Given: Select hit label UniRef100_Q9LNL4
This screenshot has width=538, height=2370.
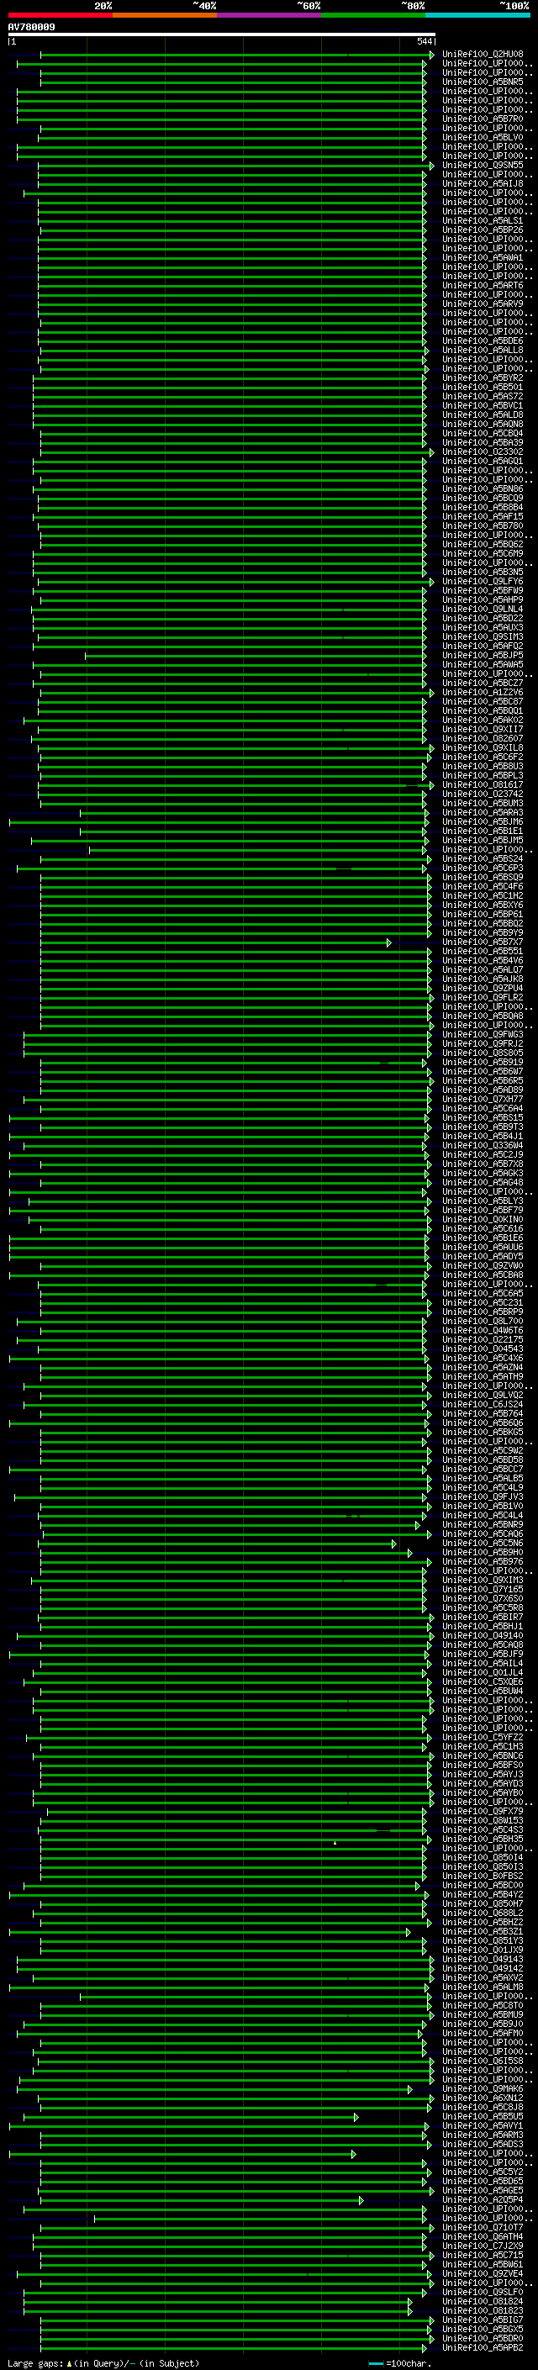Looking at the screenshot, I should [x=483, y=609].
